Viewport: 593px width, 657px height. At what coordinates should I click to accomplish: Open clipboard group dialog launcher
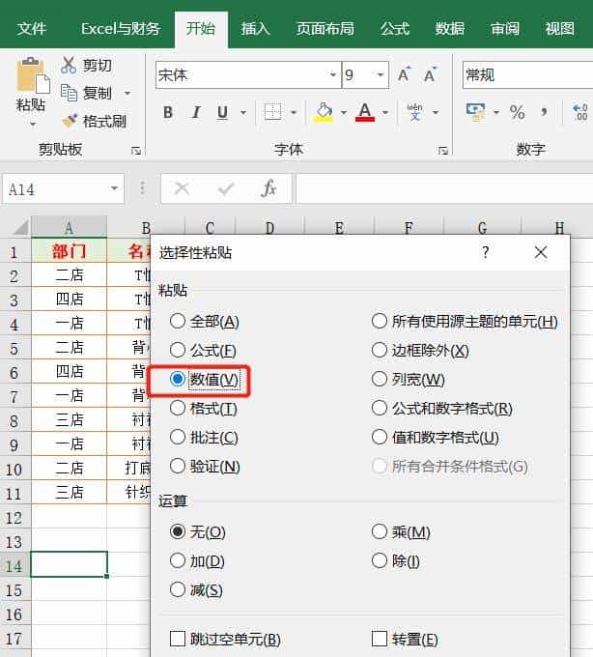pos(135,151)
